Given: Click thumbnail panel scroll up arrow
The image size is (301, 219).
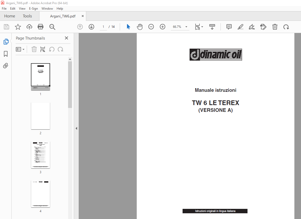Looking at the screenshot, I should click(70, 59).
